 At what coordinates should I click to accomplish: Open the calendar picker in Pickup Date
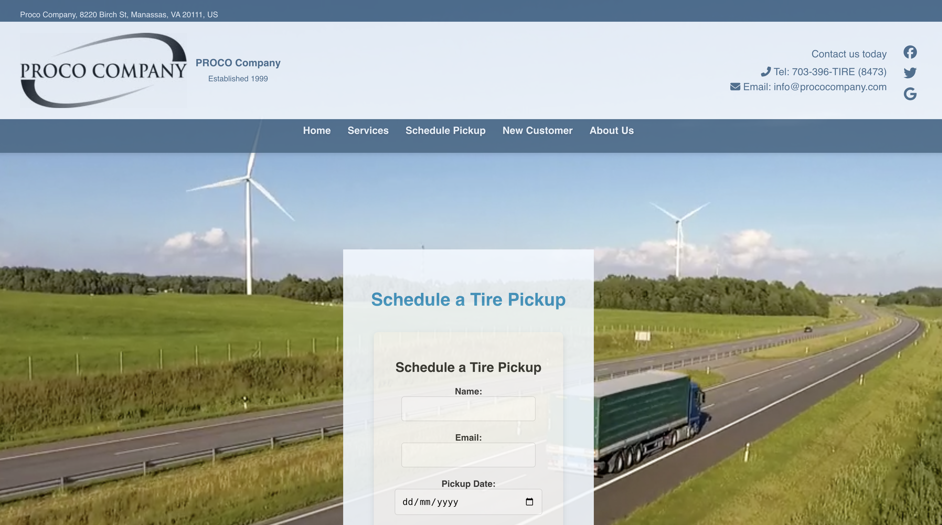tap(529, 502)
